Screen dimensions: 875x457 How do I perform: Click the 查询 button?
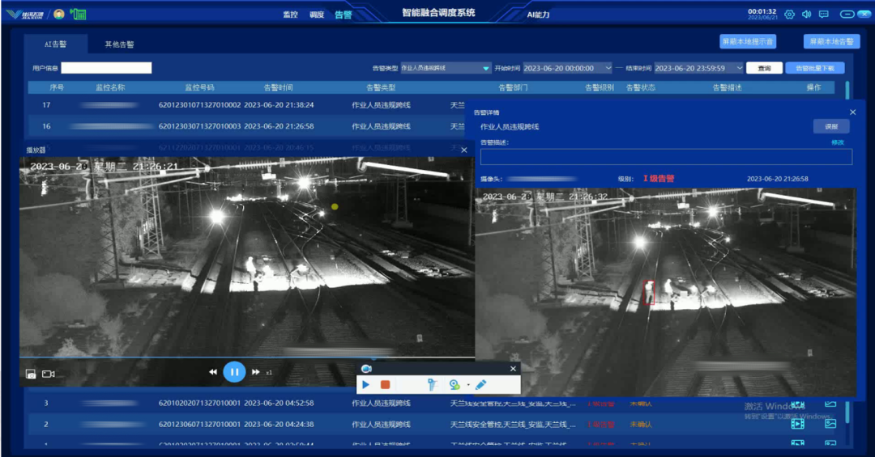[764, 69]
